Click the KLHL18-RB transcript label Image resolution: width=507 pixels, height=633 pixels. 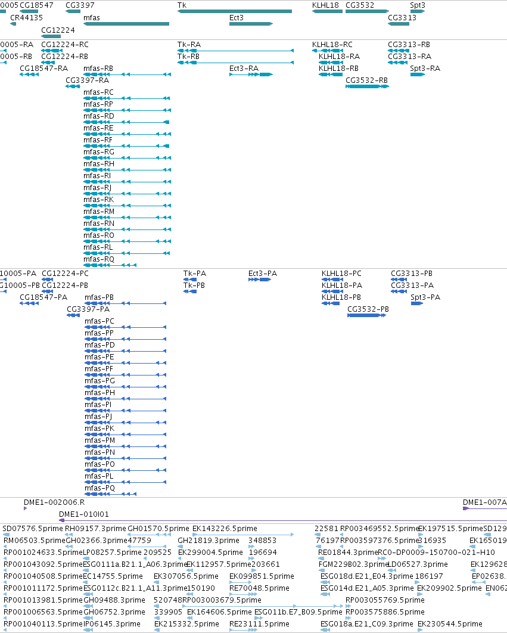(338, 69)
